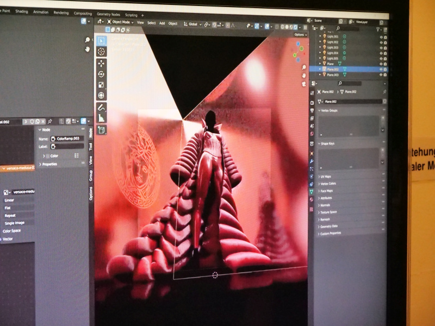Open the Render properties tab icon
The height and width of the screenshot is (326, 435).
[312, 103]
